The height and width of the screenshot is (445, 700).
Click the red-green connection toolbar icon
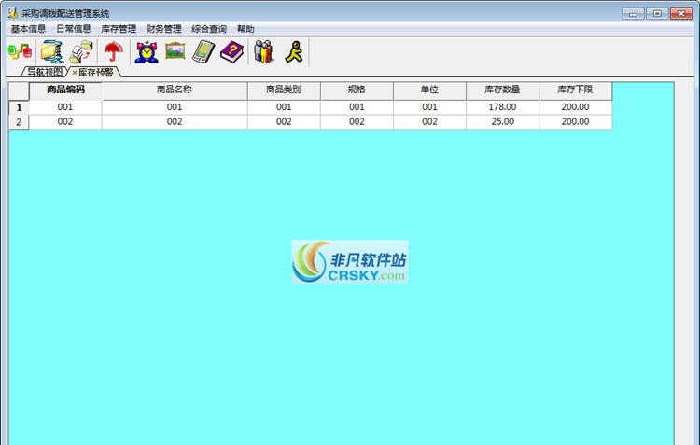[x=20, y=52]
